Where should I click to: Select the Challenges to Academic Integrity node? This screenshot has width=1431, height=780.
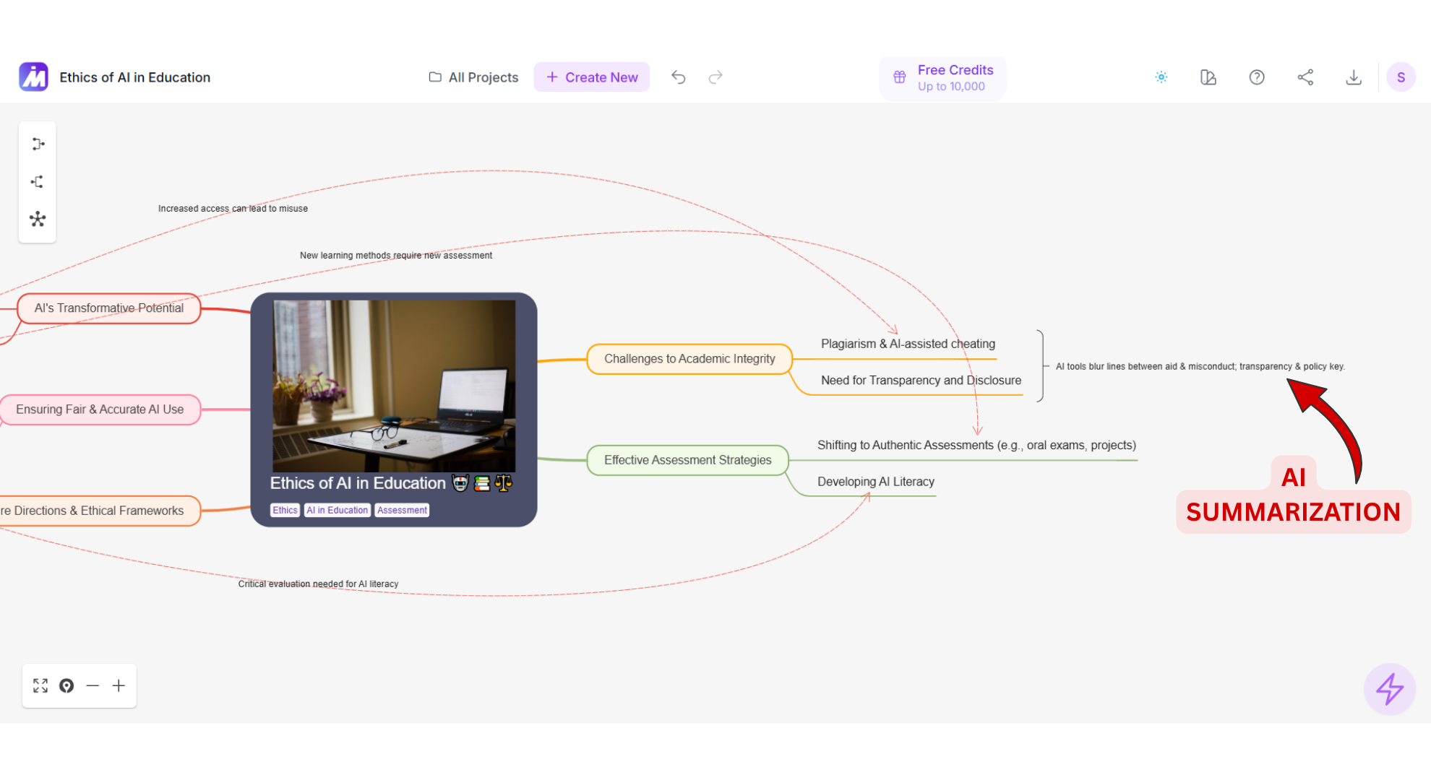[x=689, y=359]
